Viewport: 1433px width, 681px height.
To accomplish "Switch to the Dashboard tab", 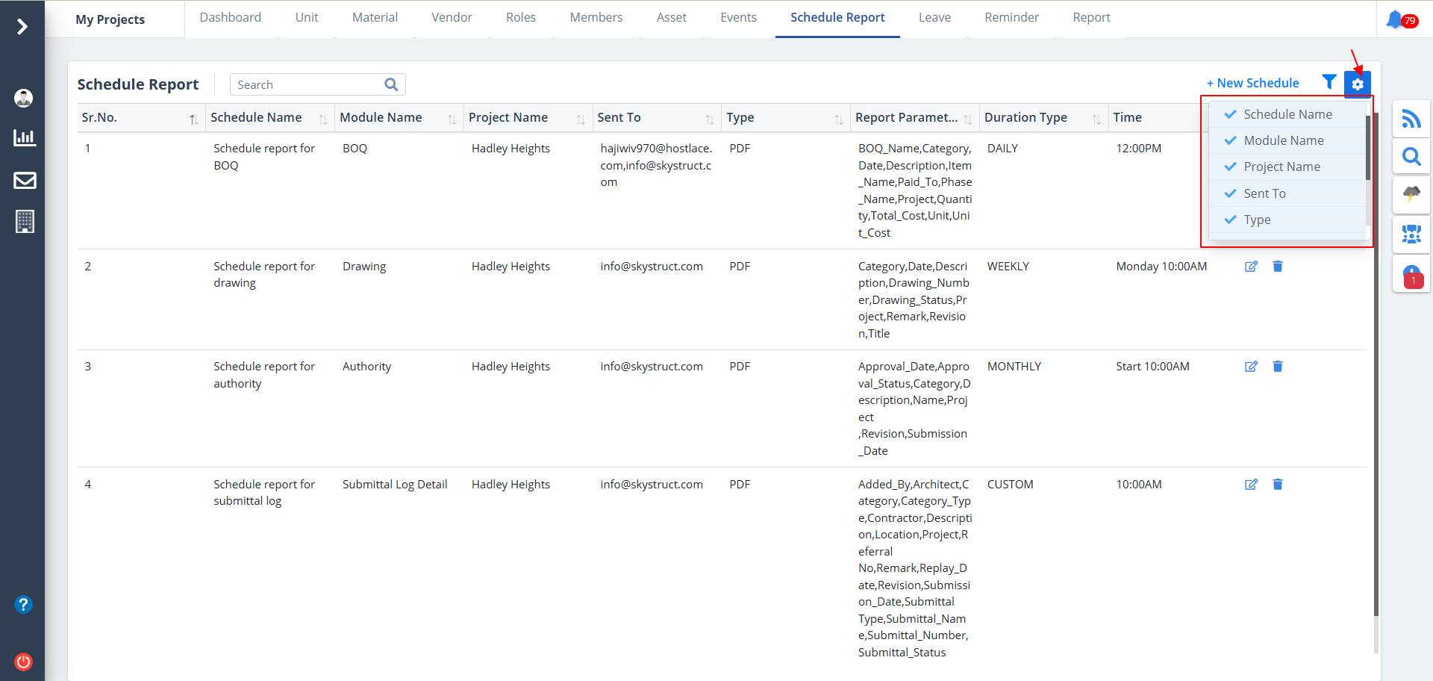I will coord(230,18).
